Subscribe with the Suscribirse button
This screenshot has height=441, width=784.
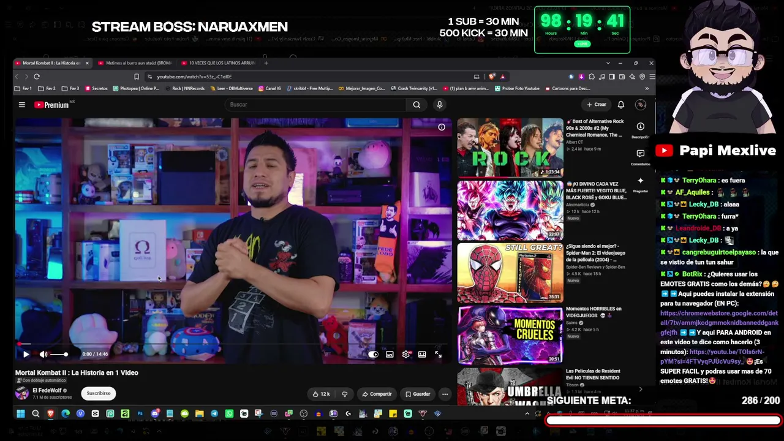99,393
